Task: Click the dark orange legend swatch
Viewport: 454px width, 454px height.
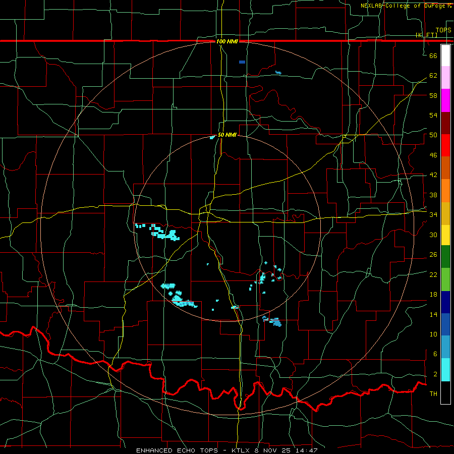Action: [x=445, y=167]
